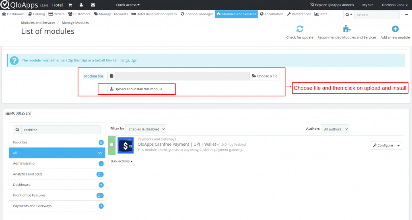
Task: Expand the arrow next to Configure button
Action: click(x=399, y=146)
